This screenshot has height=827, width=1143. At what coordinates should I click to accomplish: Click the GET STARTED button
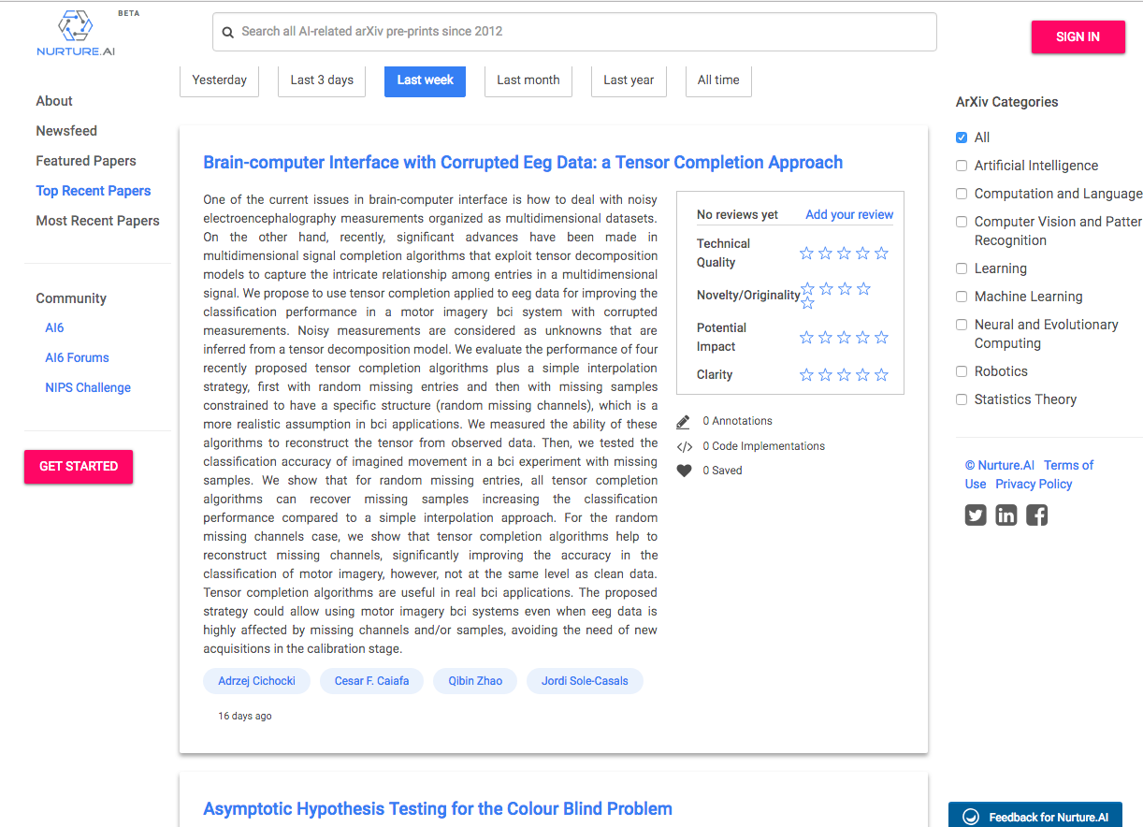pos(79,466)
